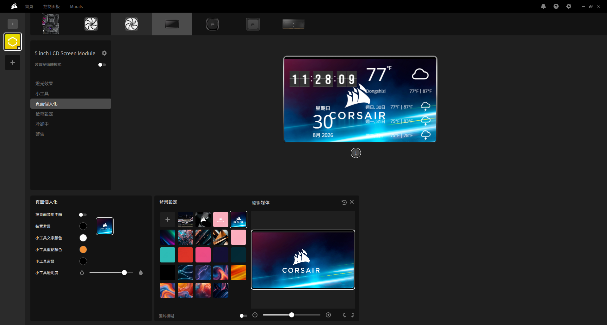Select the motherboard device icon

click(51, 24)
